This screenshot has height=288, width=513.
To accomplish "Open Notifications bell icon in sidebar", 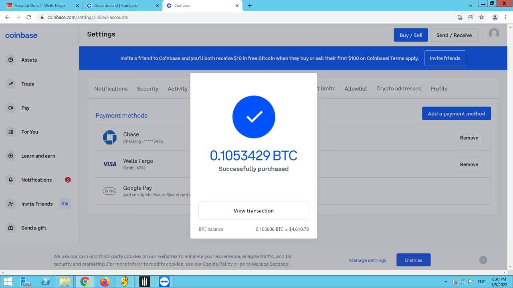I will click(x=11, y=180).
